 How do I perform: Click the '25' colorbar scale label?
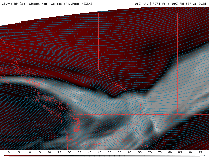[x=59, y=152]
